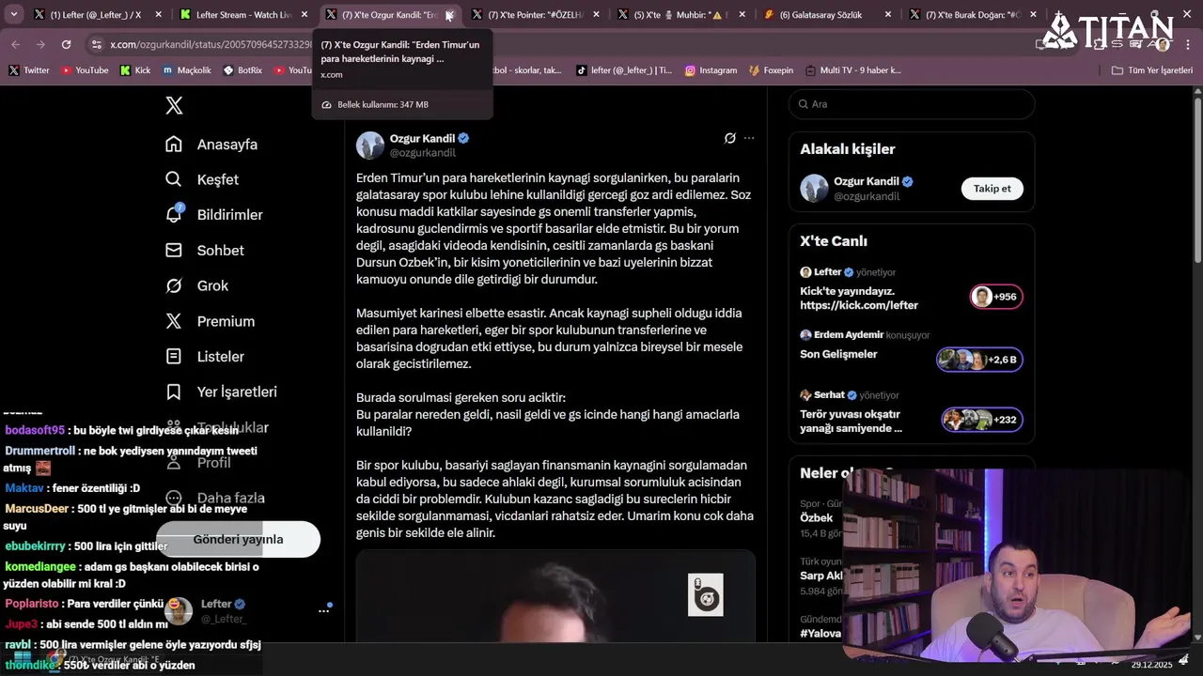Viewport: 1203px width, 676px height.
Task: Close the X'te Ozgur Kandil tab
Action: [449, 15]
